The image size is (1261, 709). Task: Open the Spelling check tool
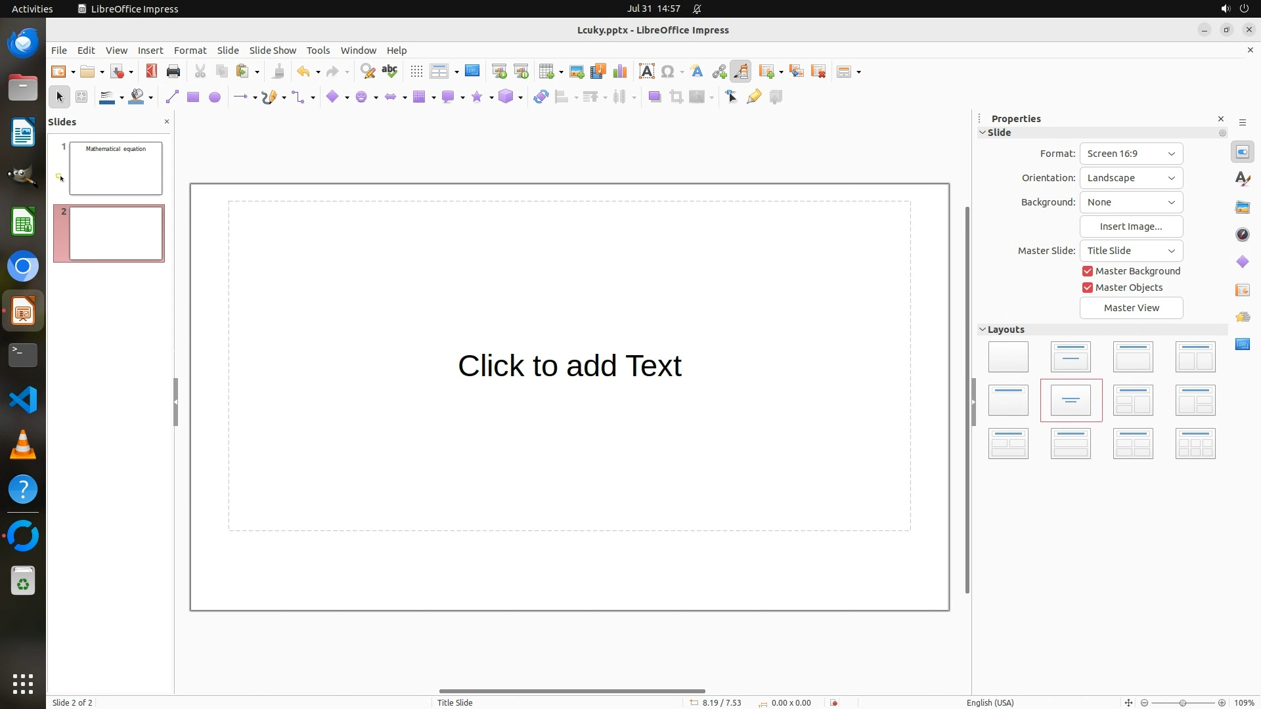389,72
